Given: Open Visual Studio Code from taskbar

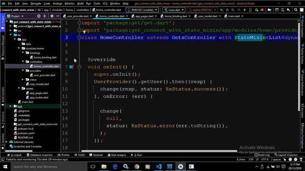Looking at the screenshot, I should (x=159, y=167).
